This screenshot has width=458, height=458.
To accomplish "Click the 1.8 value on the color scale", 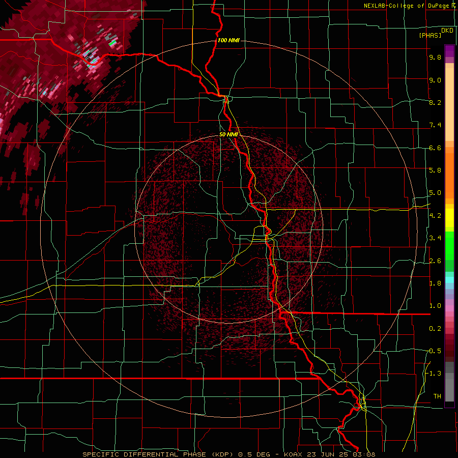I will pyautogui.click(x=435, y=283).
